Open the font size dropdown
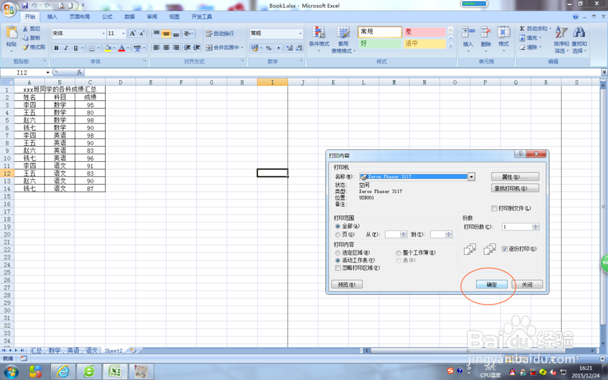 123,33
